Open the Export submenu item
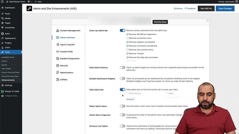 coord(4,65)
